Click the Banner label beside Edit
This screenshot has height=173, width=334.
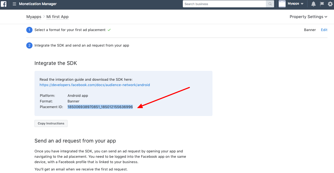pos(310,30)
